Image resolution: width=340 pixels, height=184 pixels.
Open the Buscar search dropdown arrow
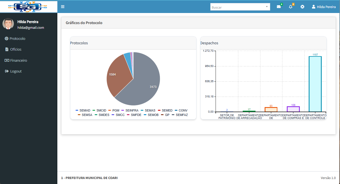pos(267,7)
